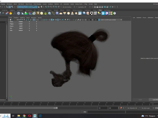Click the Load Attributes button
The image size is (158, 118).
tap(154, 100)
